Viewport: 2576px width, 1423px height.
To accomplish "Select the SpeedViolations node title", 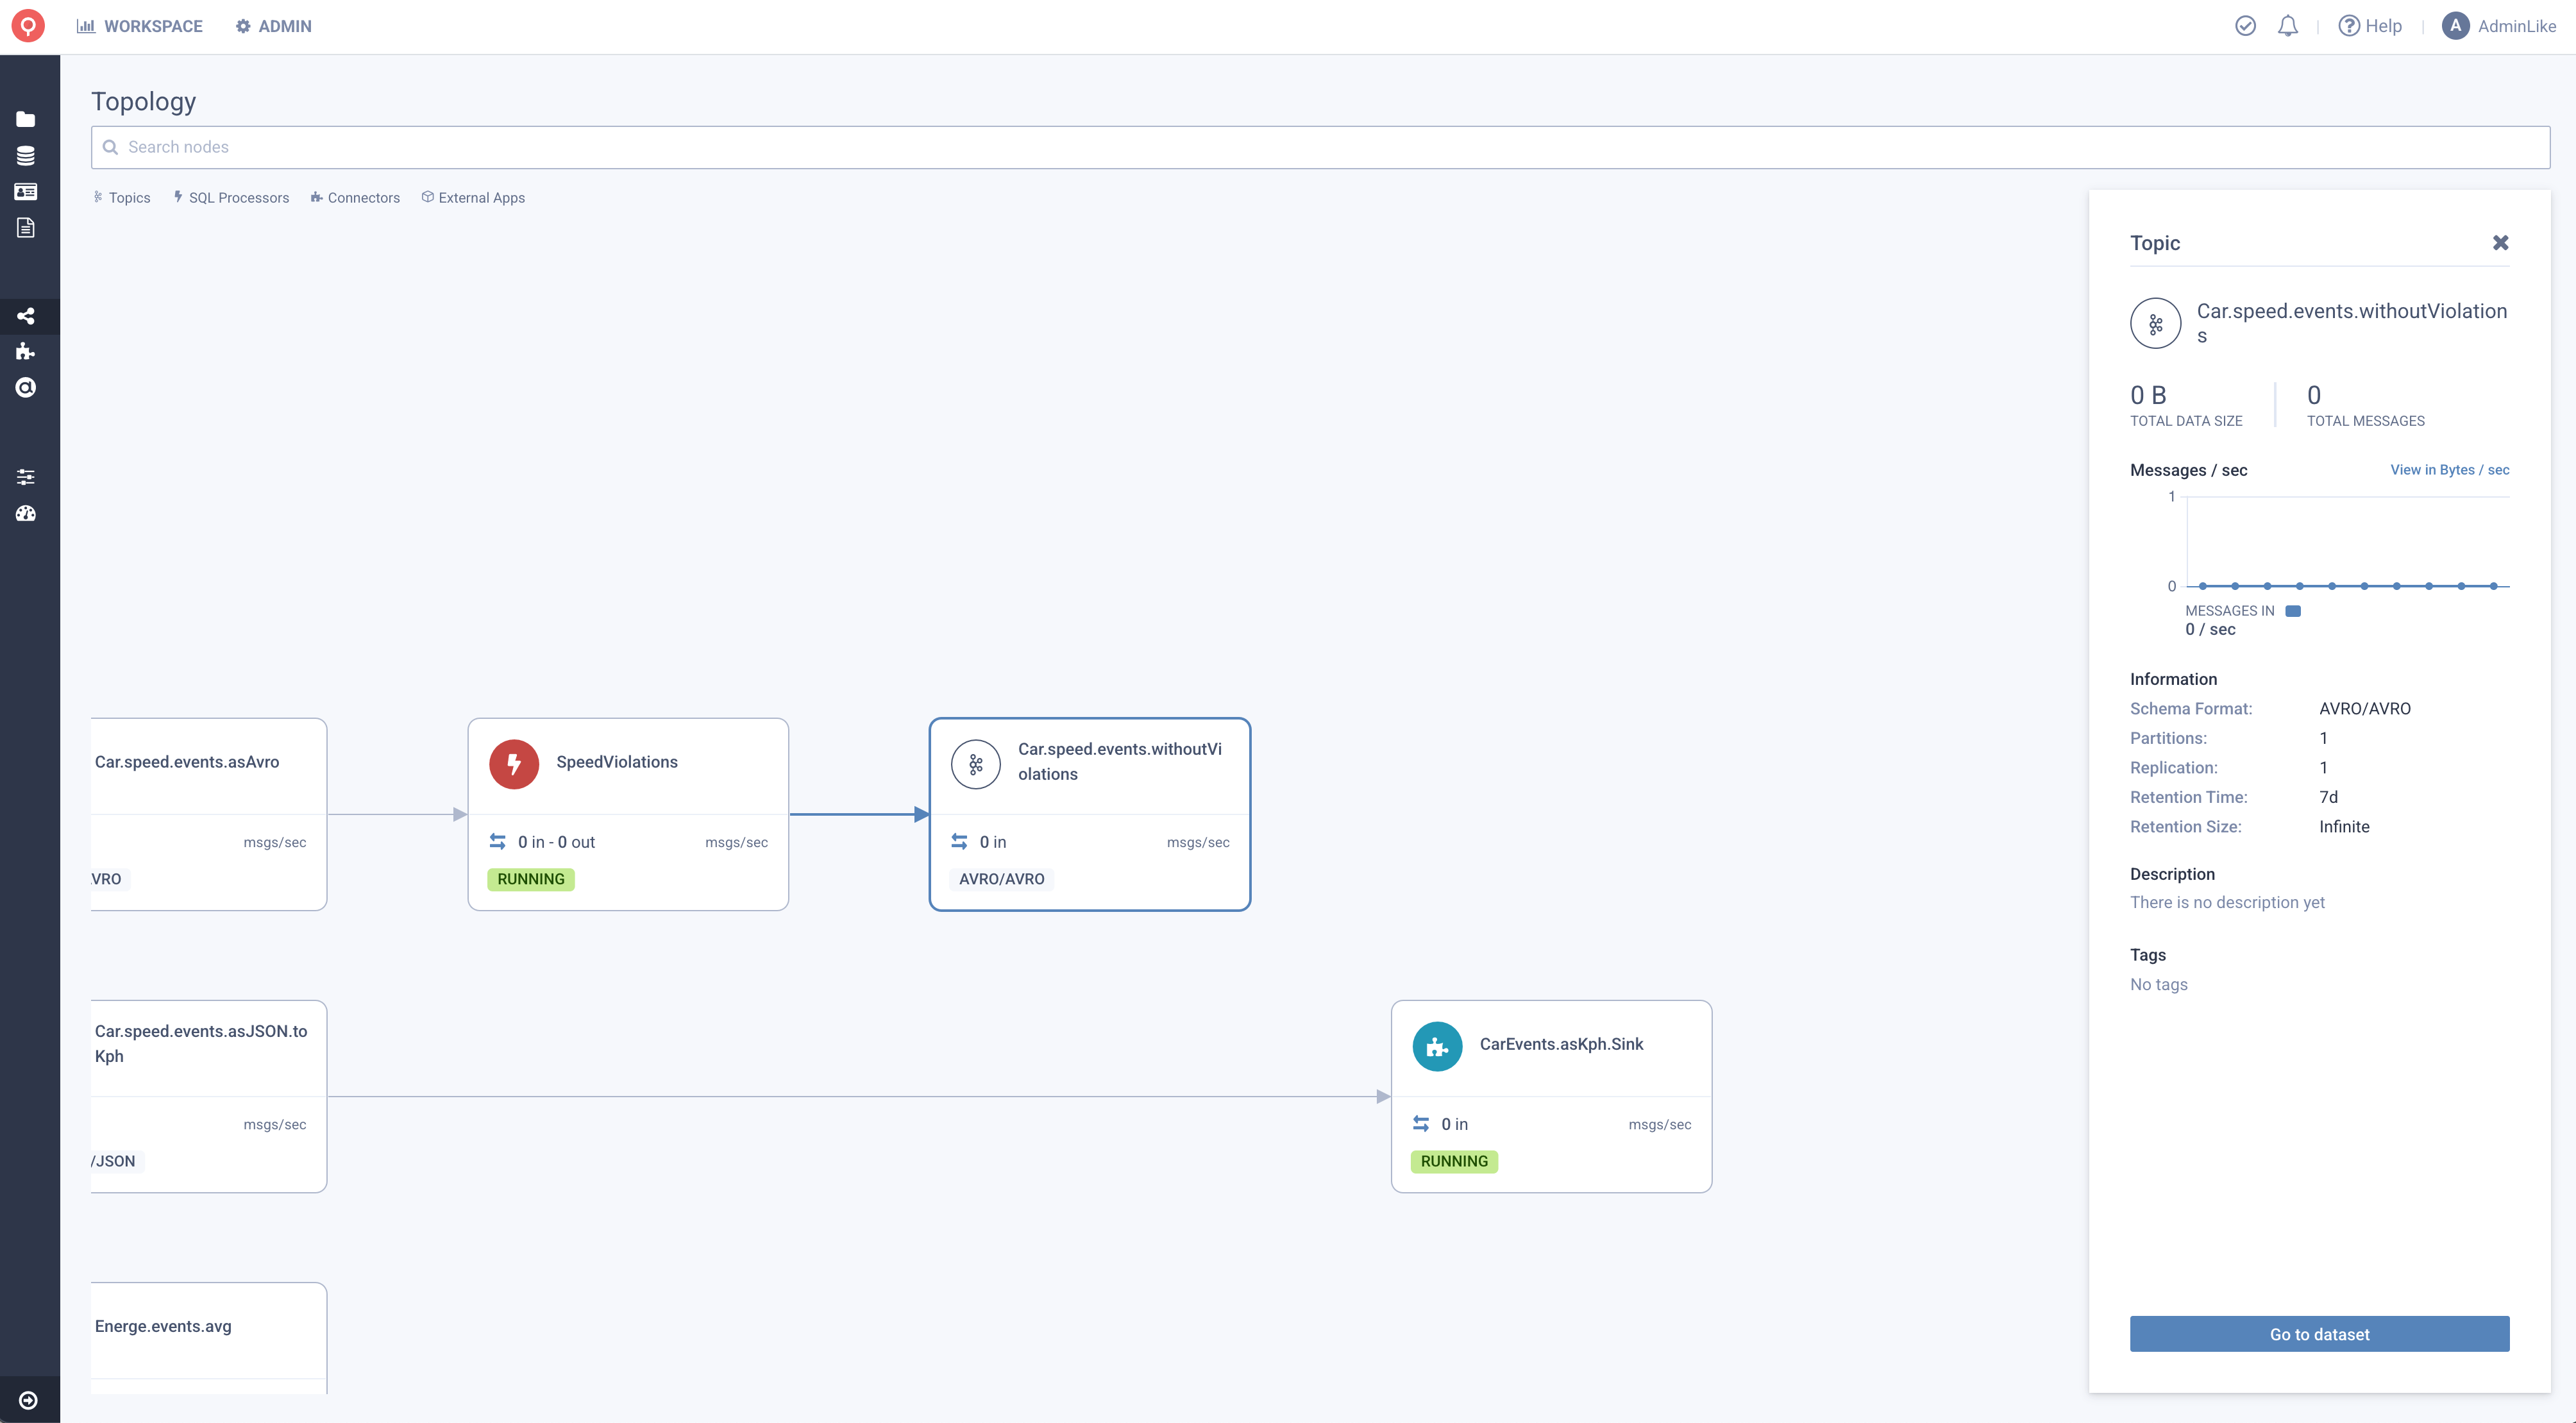I will point(617,762).
